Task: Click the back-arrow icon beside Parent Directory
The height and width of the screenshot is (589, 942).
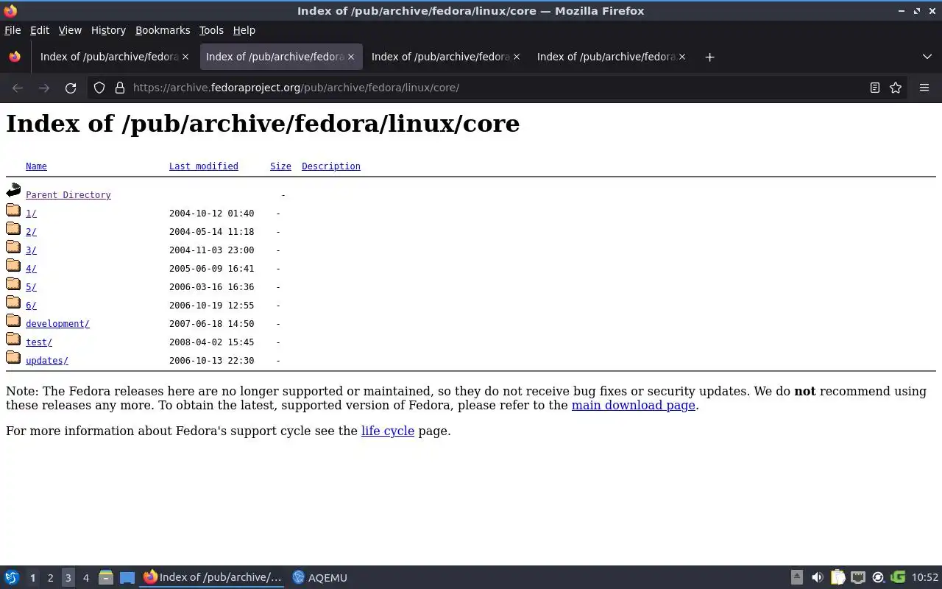Action: click(13, 191)
